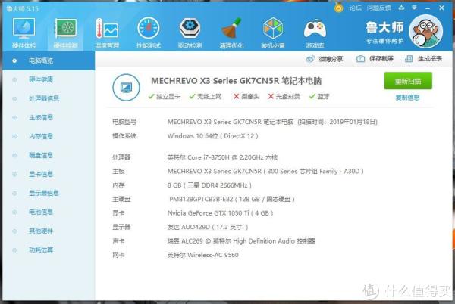The width and height of the screenshot is (455, 304).
Task: Click sound card value ALC269
Action: 241,241
